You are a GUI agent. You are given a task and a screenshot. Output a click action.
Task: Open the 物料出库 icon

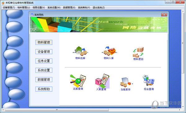[80, 51]
